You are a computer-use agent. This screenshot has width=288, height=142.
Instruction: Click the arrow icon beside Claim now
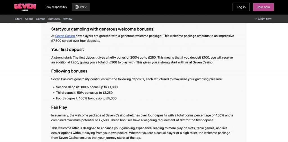pyautogui.click(x=255, y=19)
